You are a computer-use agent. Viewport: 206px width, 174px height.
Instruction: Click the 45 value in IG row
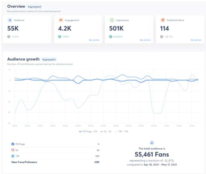coord(98,150)
